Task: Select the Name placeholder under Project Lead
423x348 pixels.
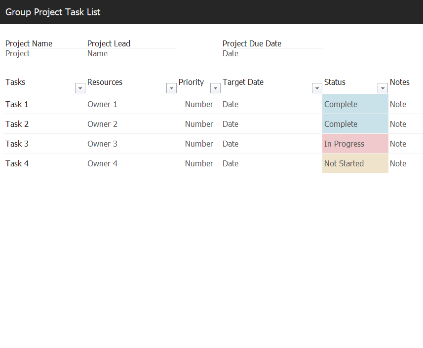Action: pos(97,54)
